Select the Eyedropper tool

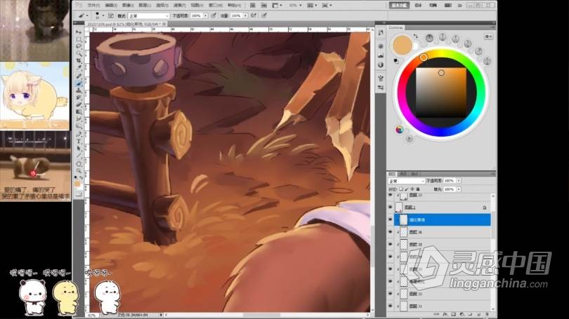79,68
